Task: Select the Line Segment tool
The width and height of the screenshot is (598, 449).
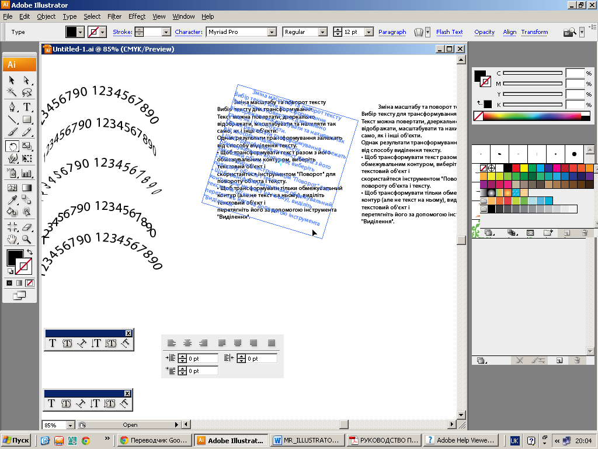Action: click(12, 119)
